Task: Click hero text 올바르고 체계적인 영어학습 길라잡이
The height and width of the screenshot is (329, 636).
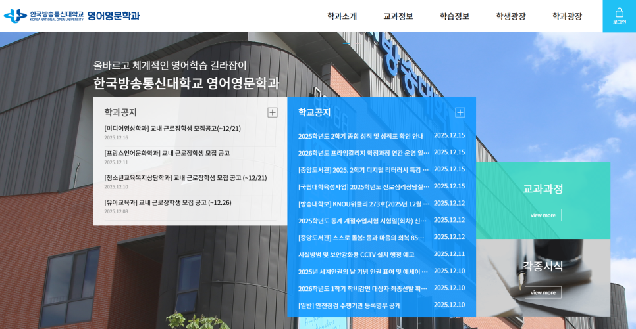Action: pos(170,66)
